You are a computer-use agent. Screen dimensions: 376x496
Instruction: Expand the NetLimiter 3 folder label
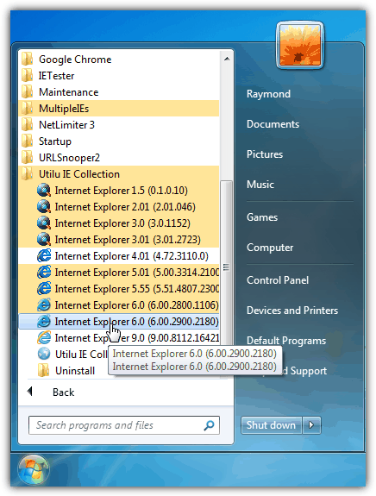(x=66, y=125)
